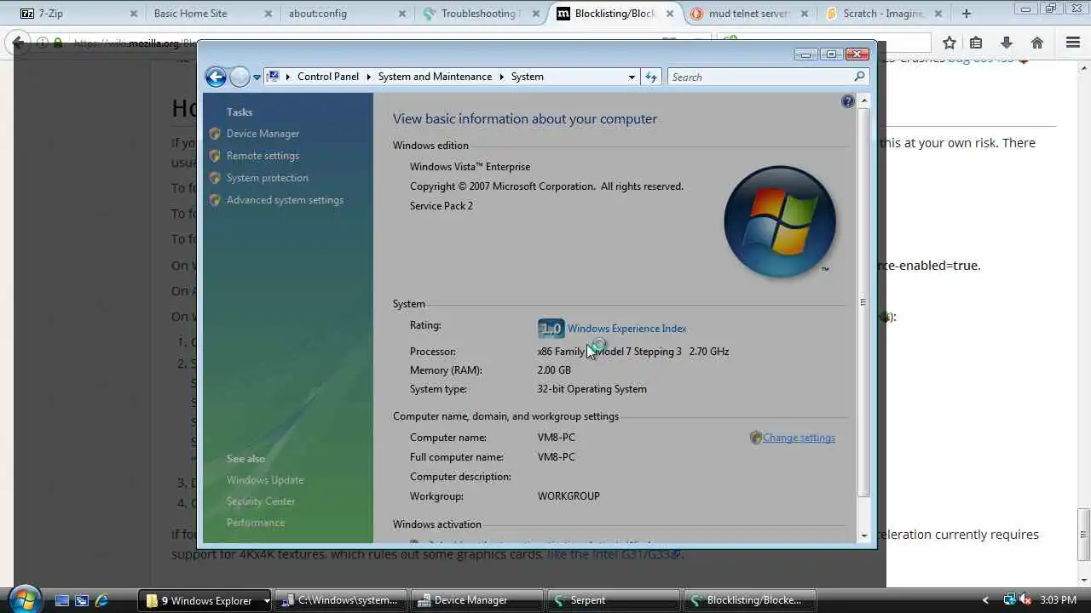Image resolution: width=1091 pixels, height=613 pixels.
Task: Click the Back arrow in the System window
Action: click(216, 77)
